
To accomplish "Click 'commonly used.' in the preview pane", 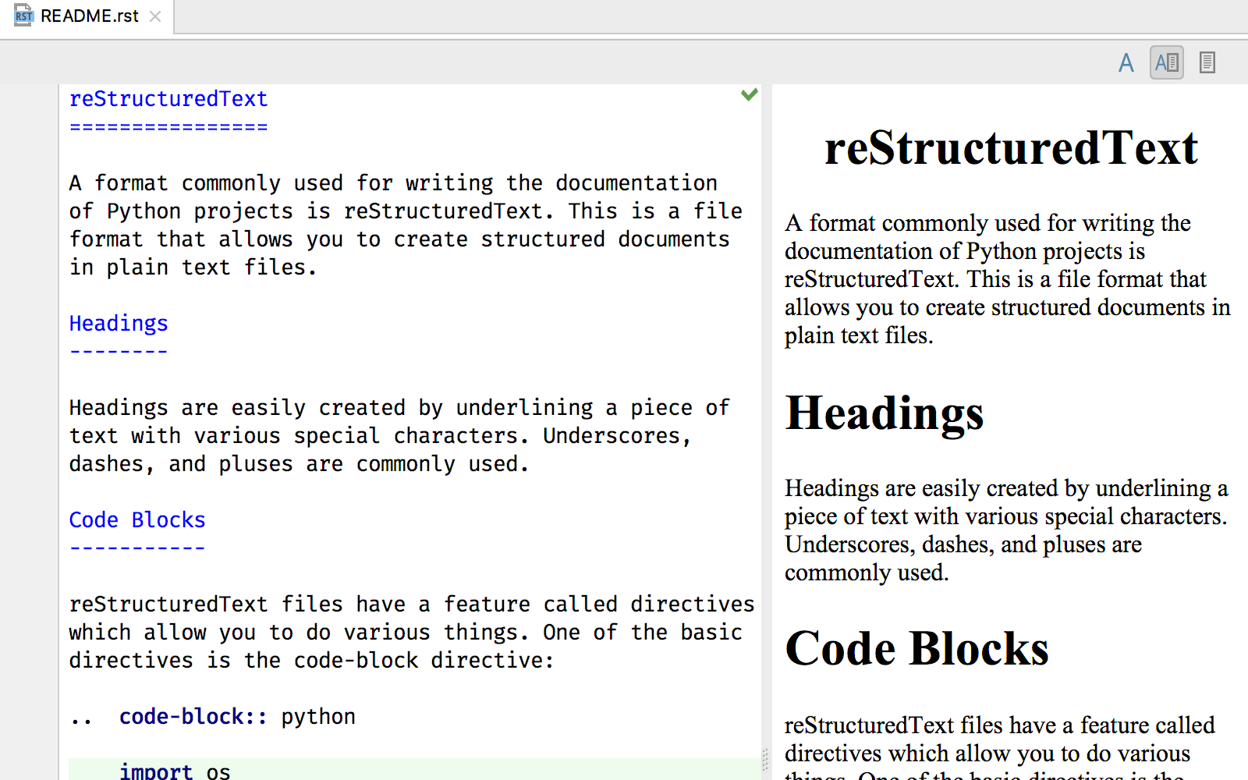I will [867, 573].
